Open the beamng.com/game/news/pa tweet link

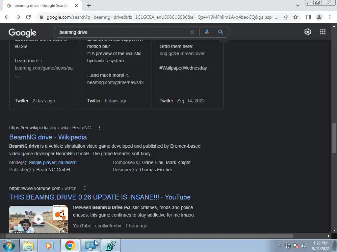tap(44, 68)
